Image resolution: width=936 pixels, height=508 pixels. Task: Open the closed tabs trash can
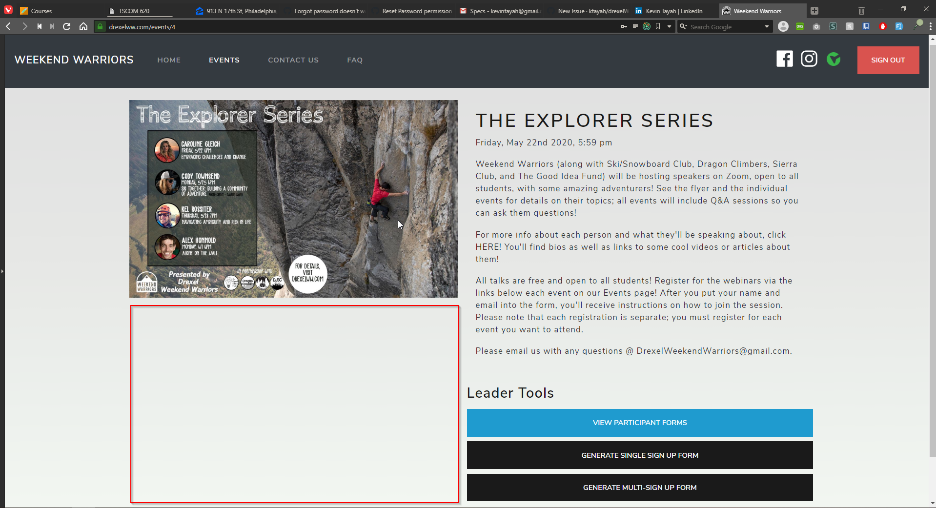coord(861,11)
